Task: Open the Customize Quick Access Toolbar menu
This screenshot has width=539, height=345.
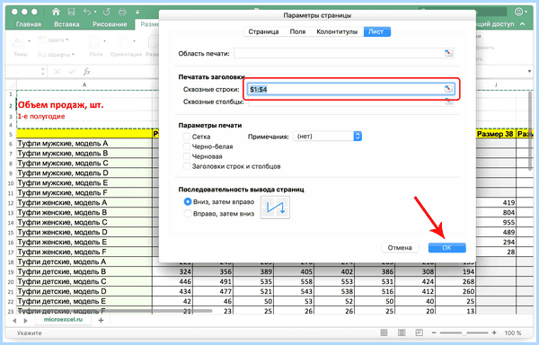Action: point(137,12)
